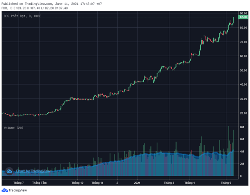Viewport: 250px width, 195px height.
Task: Click the round chart watermark icon
Action: 9,171
